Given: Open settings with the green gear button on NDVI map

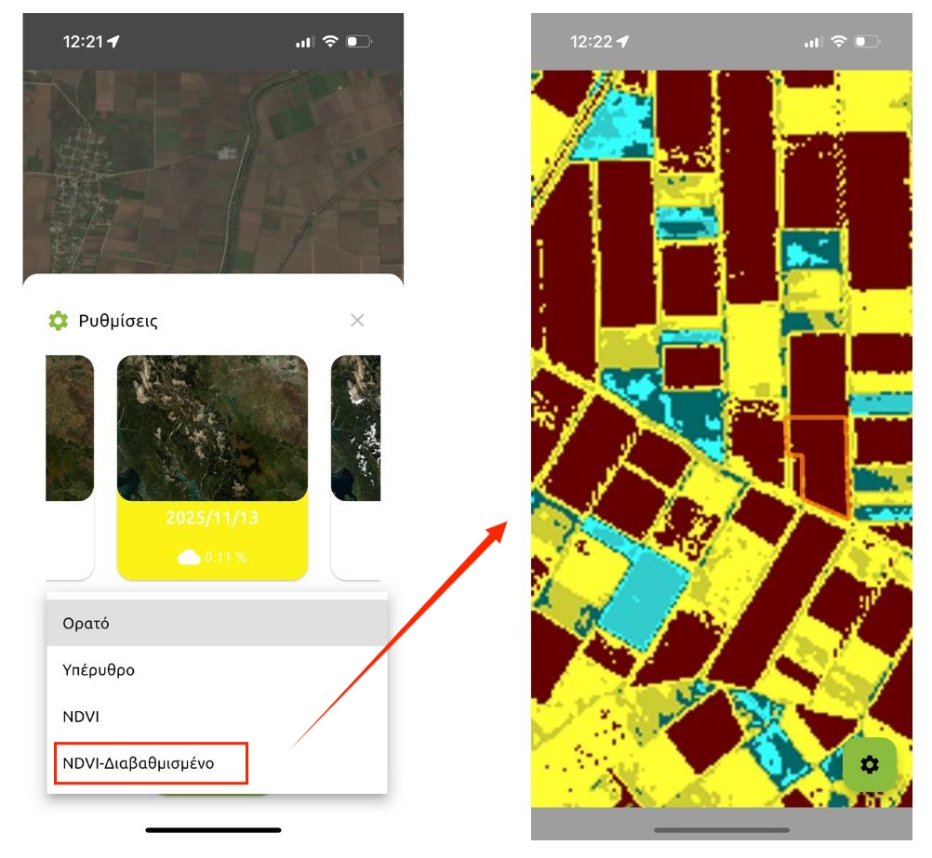Looking at the screenshot, I should click(869, 764).
